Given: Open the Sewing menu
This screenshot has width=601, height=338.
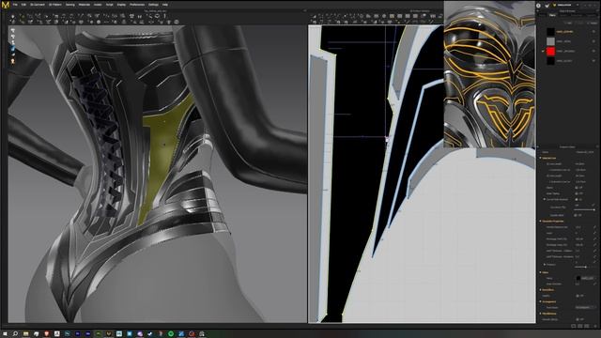Looking at the screenshot, I should pos(69,5).
